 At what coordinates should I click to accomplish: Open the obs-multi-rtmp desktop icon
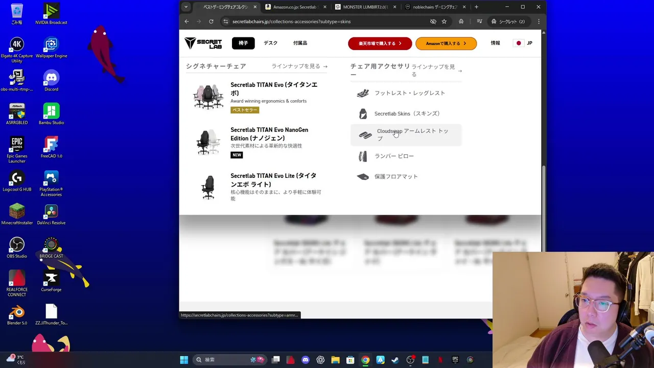click(17, 81)
